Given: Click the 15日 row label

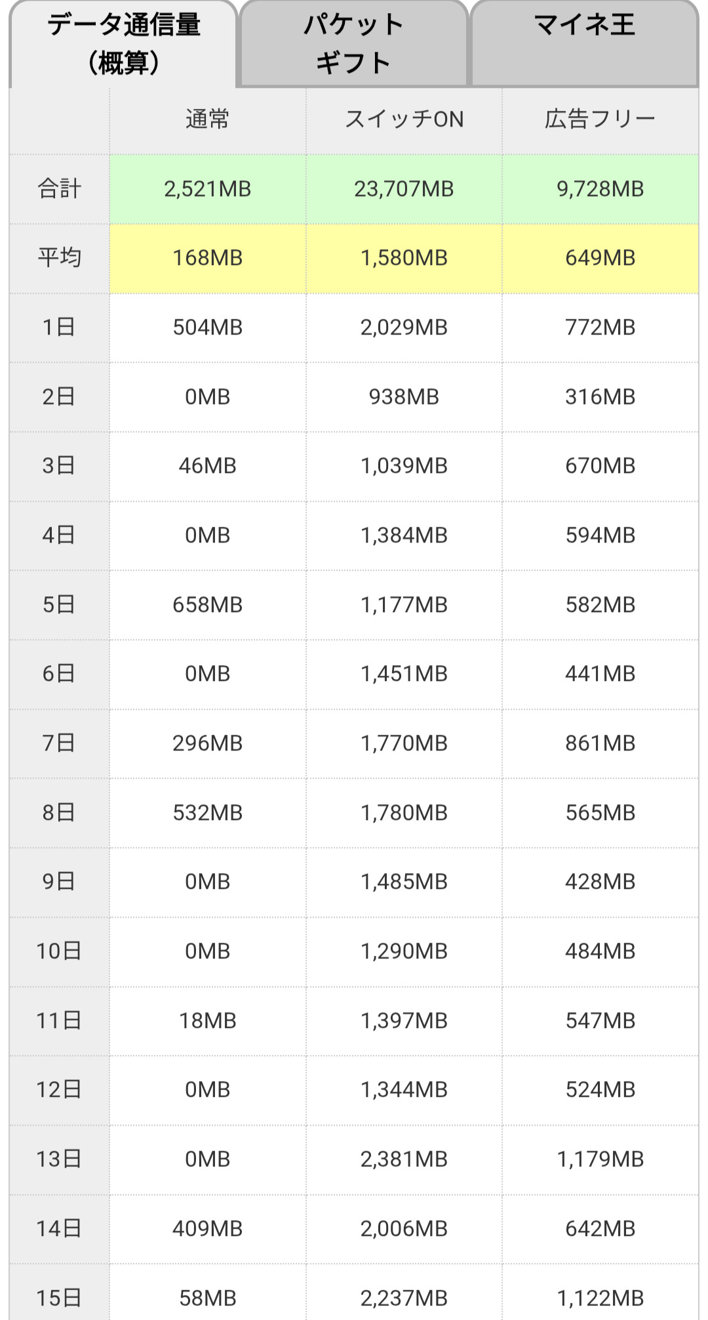Looking at the screenshot, I should click(x=59, y=1297).
